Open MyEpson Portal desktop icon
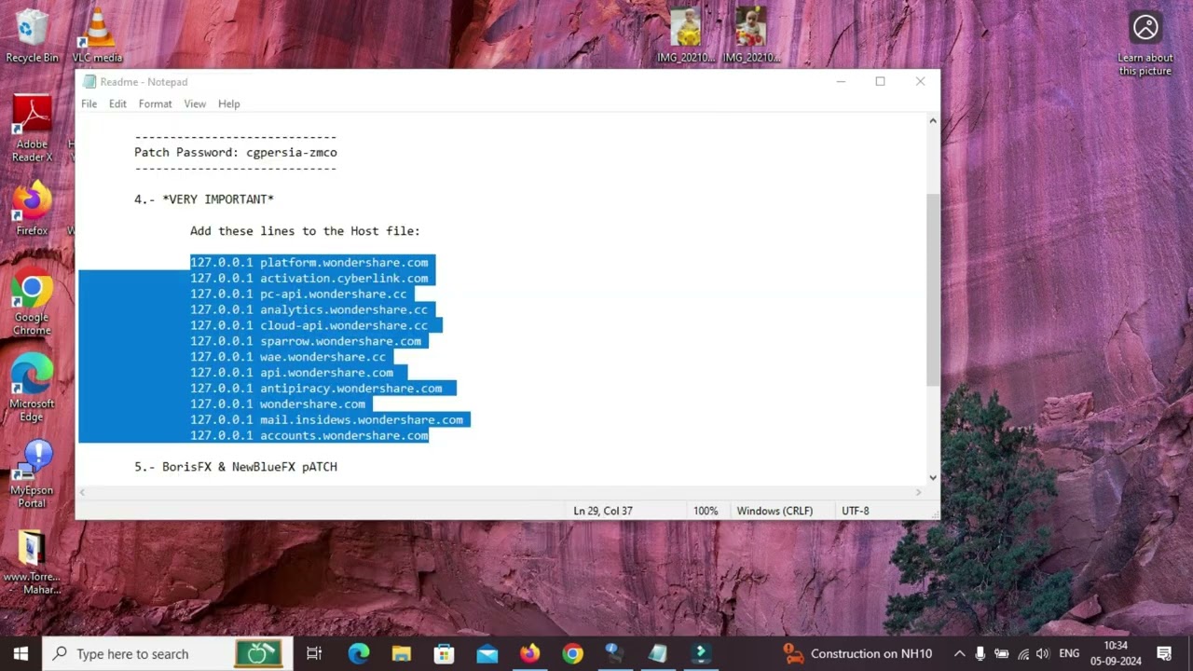This screenshot has height=671, width=1193. click(x=32, y=475)
